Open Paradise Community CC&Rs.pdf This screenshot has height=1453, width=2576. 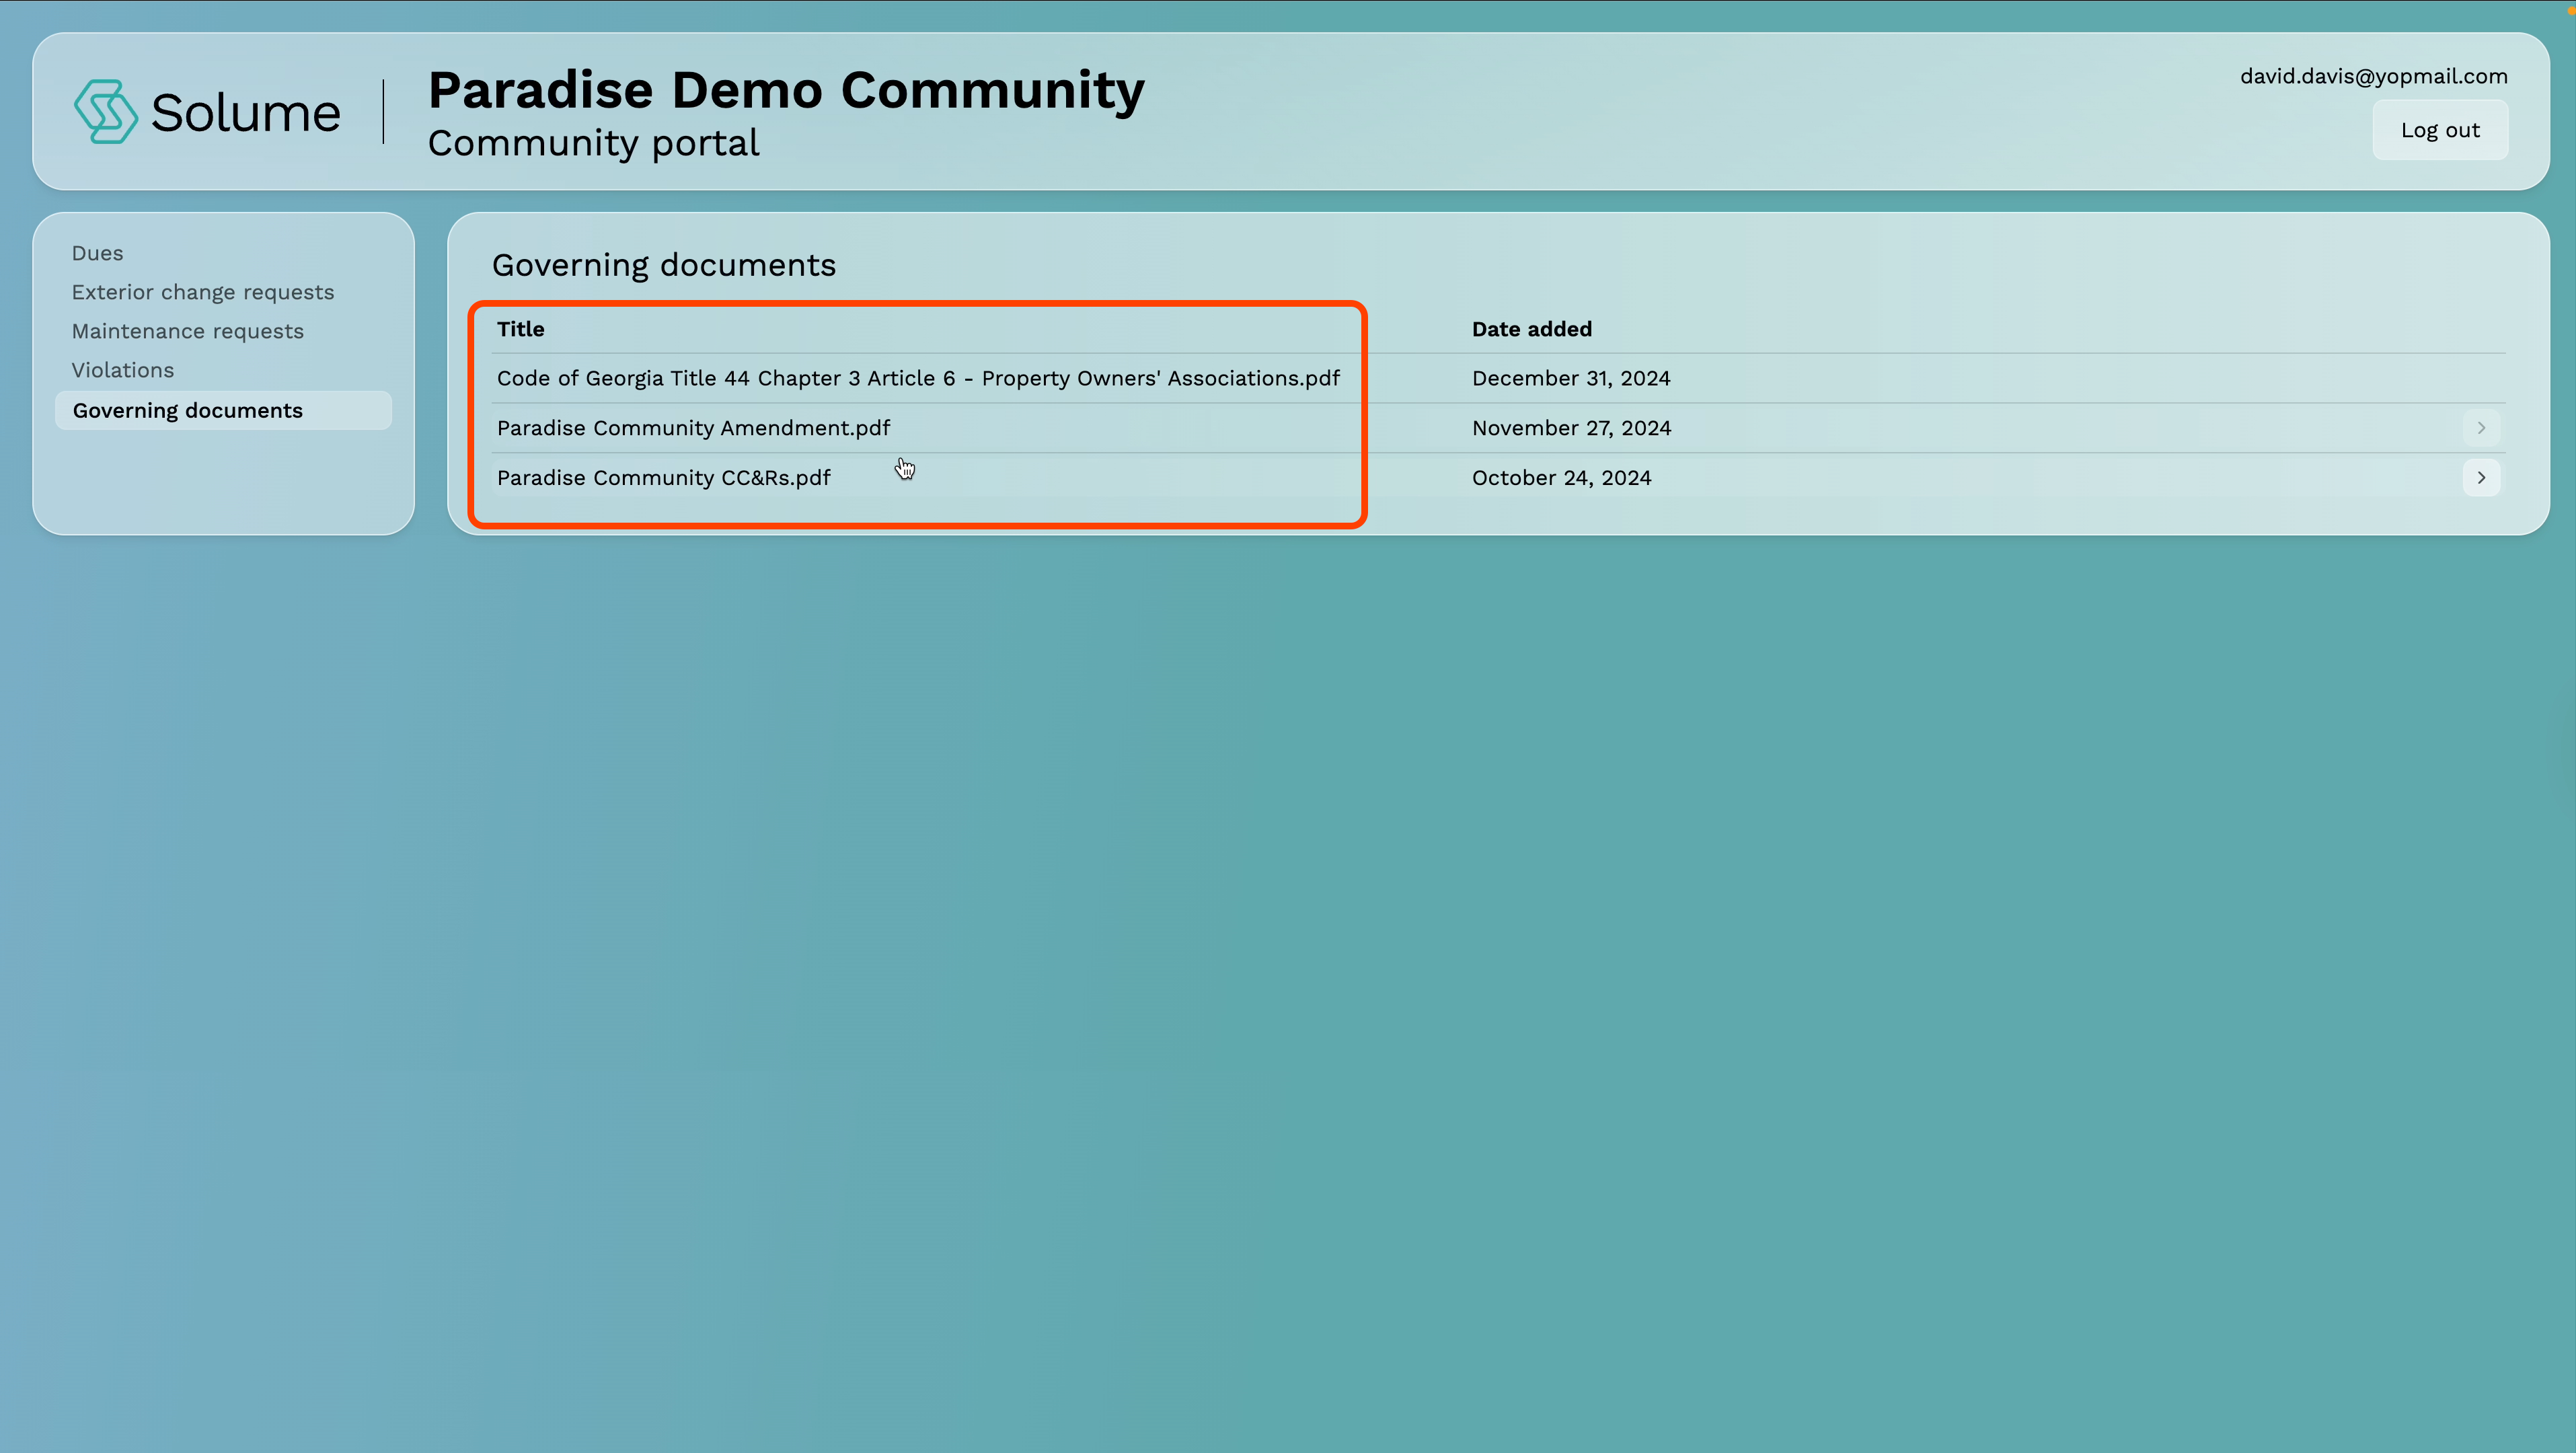pos(663,478)
